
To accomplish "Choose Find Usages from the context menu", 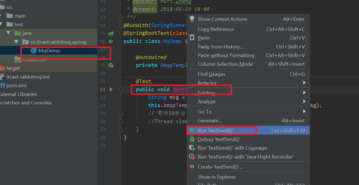I will tap(248, 74).
